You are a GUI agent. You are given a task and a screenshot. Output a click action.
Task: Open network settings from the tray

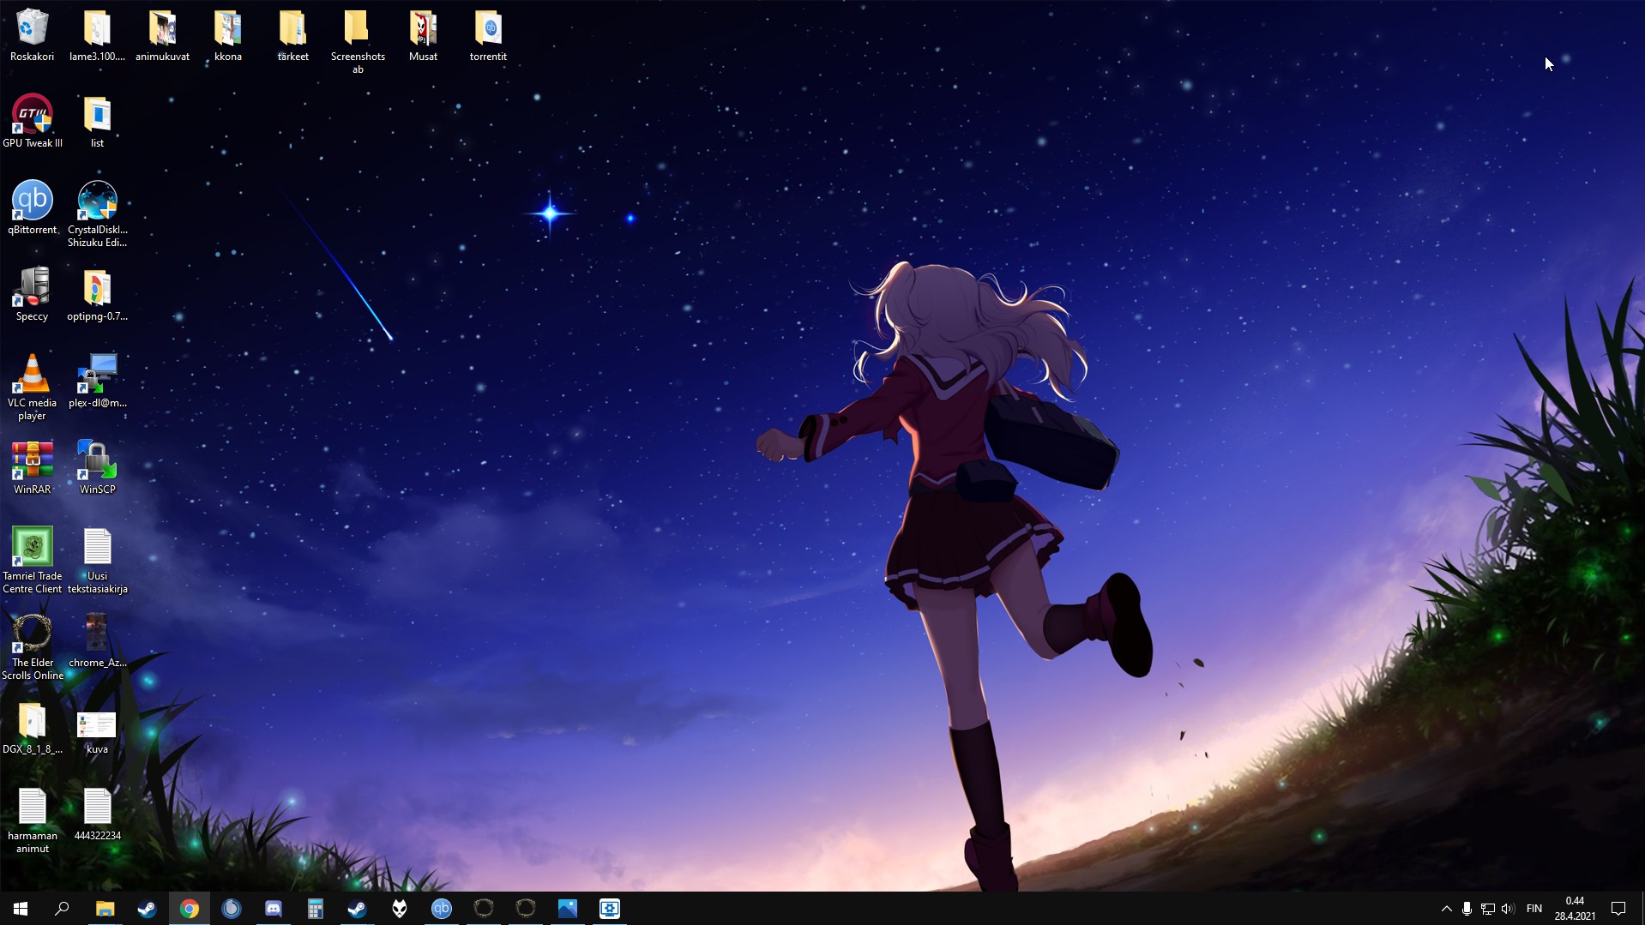1487,909
